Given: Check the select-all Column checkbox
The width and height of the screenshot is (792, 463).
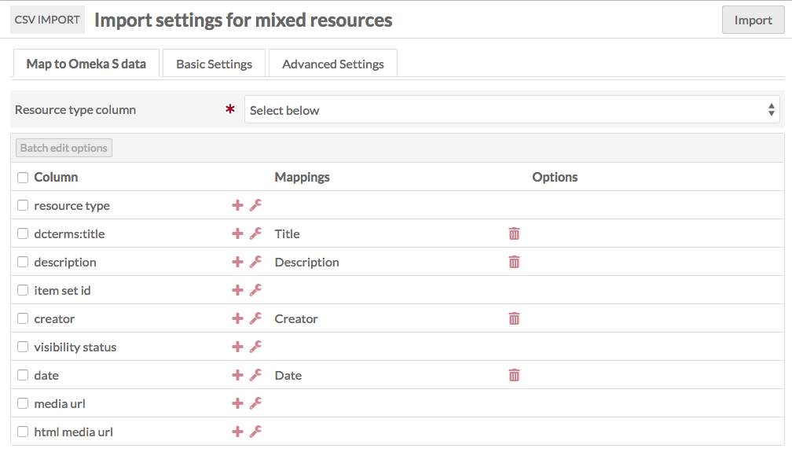Looking at the screenshot, I should pyautogui.click(x=23, y=178).
